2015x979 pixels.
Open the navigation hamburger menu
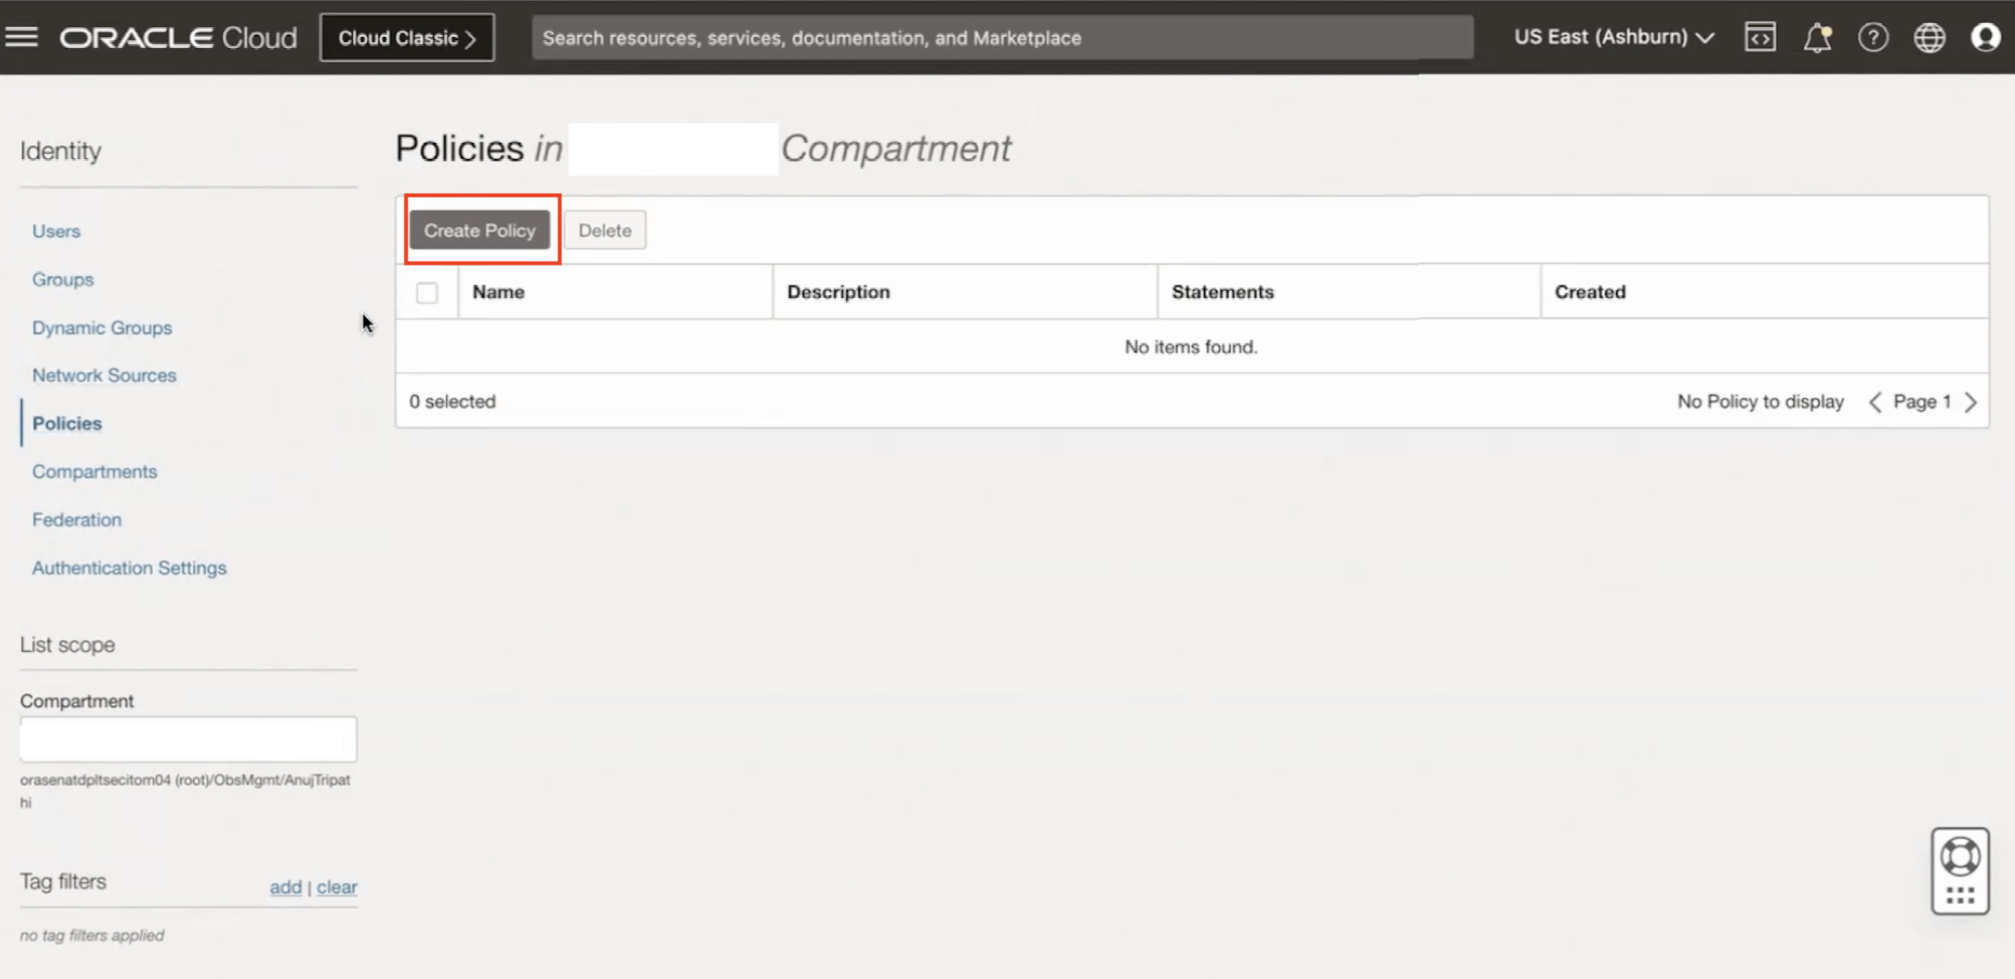tap(22, 36)
